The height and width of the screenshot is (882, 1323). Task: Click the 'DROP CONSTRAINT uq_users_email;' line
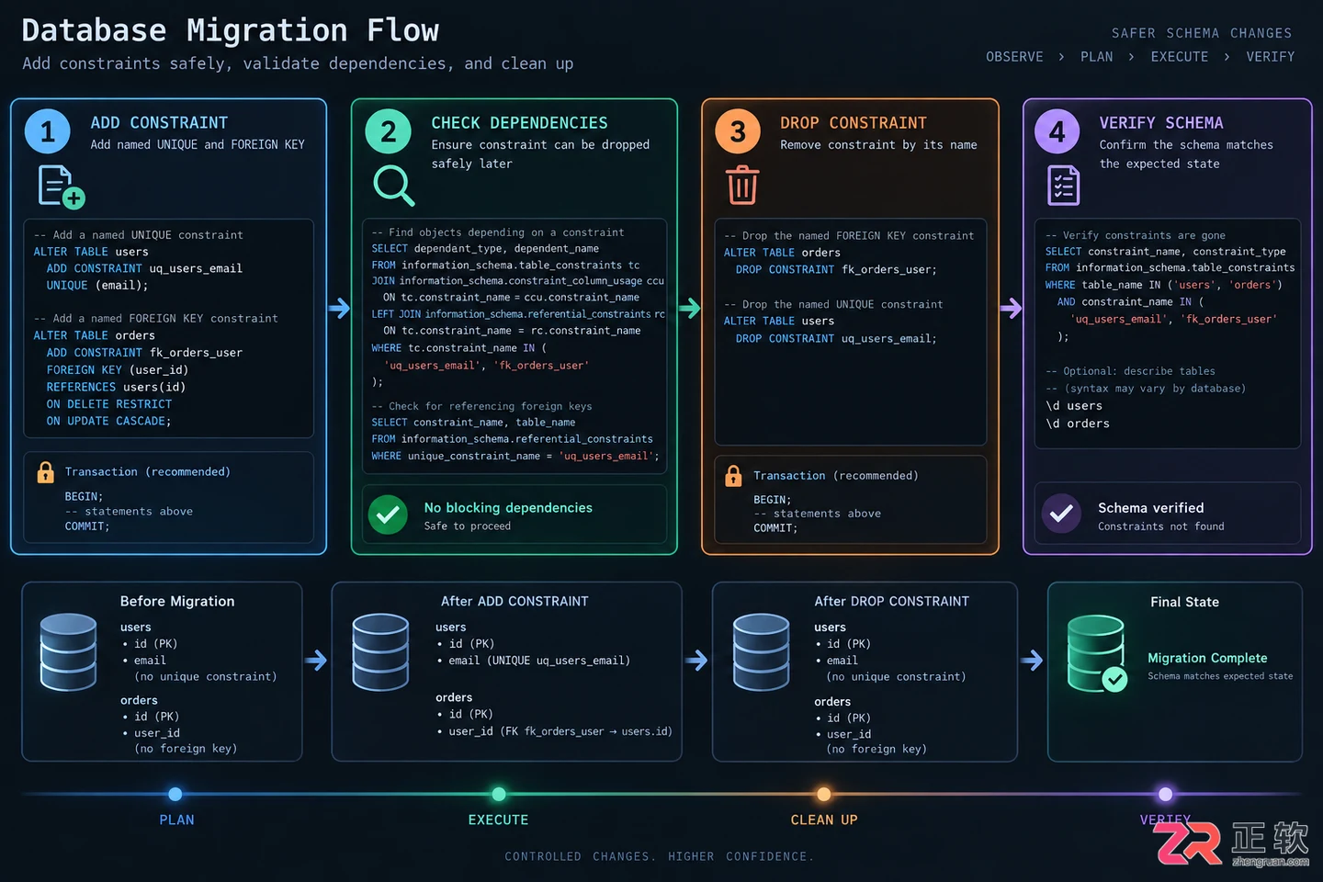(836, 339)
